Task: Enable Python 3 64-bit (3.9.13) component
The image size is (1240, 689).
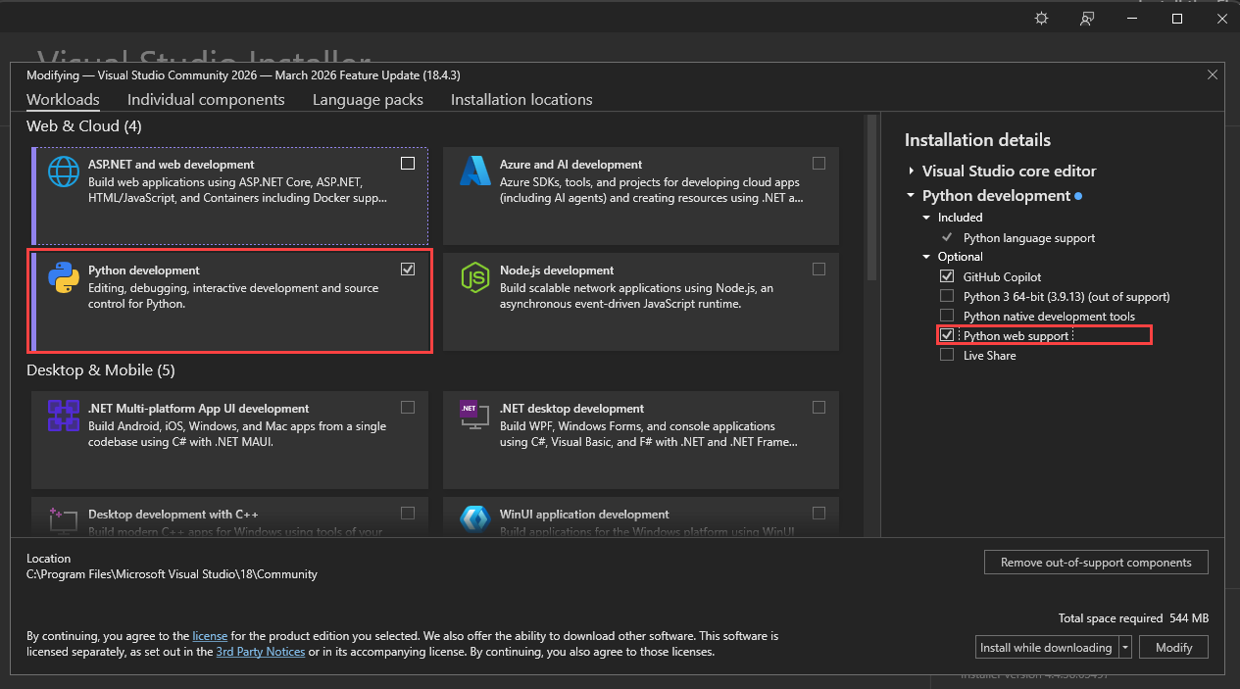Action: tap(947, 296)
